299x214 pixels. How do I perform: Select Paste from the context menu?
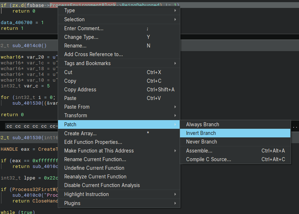click(119, 98)
